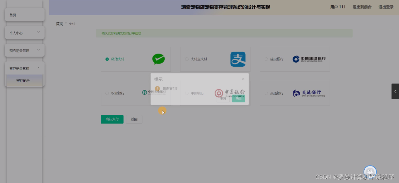This screenshot has height=183, width=399.
Task: Click the right-edge collapse arrow panel
Action: (x=396, y=91)
